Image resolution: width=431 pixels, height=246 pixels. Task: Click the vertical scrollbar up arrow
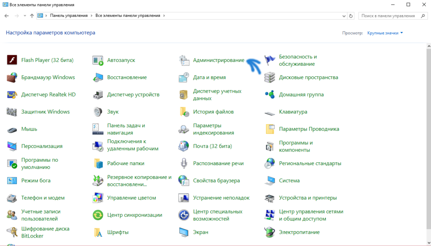pos(429,46)
